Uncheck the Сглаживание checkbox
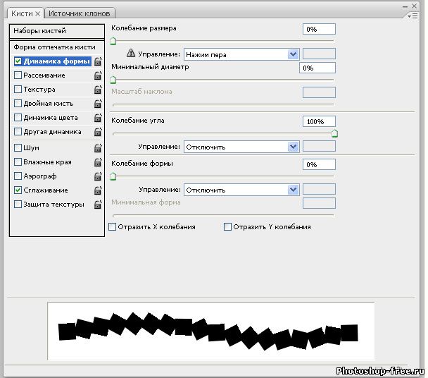The width and height of the screenshot is (428, 378). point(18,190)
